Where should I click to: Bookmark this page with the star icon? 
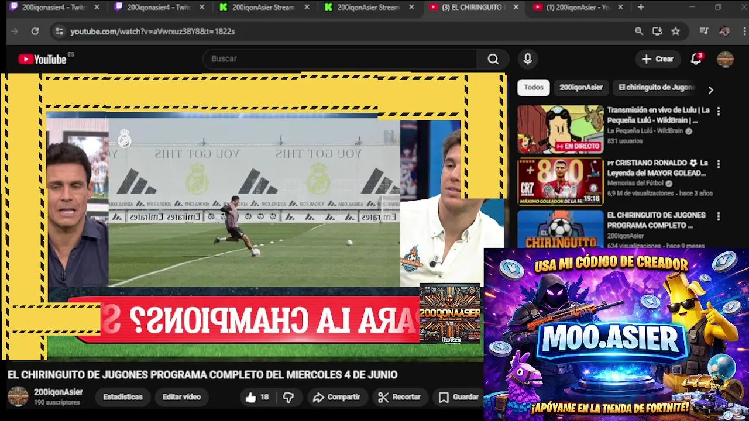(676, 32)
